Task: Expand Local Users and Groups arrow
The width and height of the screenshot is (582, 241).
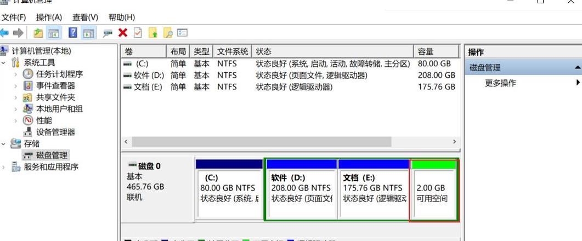Action: tap(15, 109)
